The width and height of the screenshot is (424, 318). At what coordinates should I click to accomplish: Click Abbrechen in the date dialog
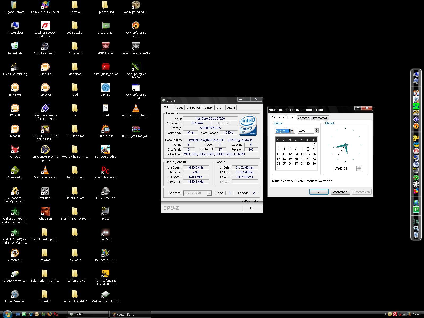(340, 192)
